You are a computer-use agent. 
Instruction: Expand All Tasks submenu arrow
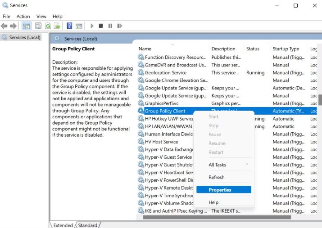247,164
